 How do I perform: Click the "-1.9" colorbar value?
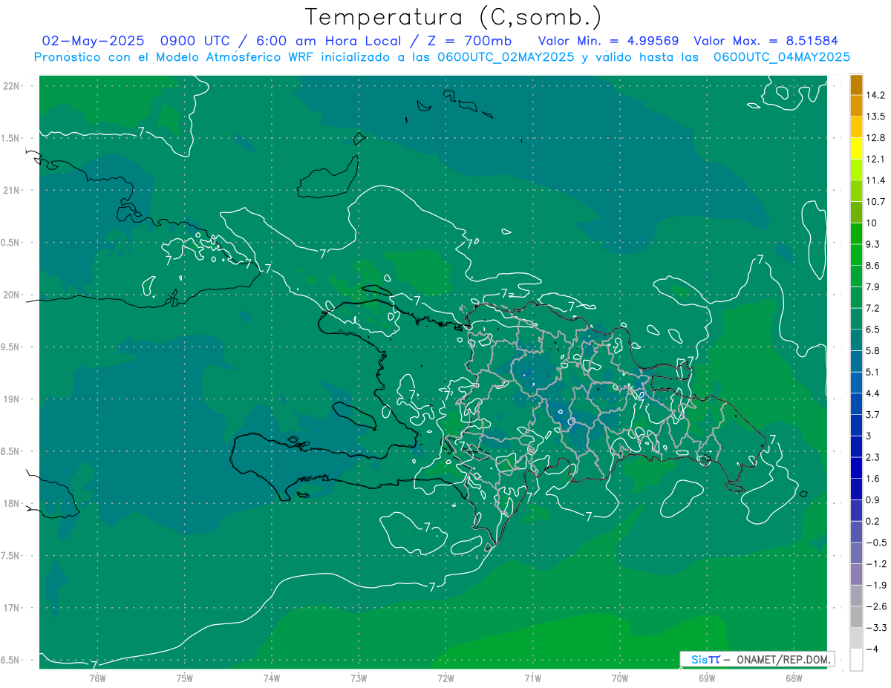point(875,586)
